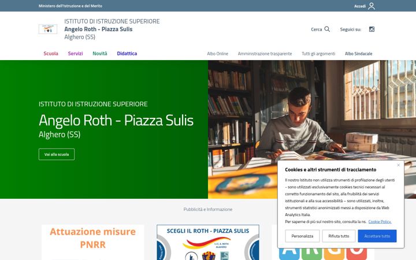
Task: Open Amministrazione trasparente page
Action: pyautogui.click(x=265, y=54)
